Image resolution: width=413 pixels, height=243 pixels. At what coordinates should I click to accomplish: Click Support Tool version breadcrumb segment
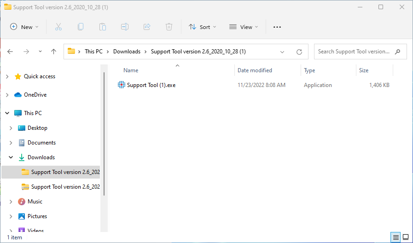[x=198, y=52]
